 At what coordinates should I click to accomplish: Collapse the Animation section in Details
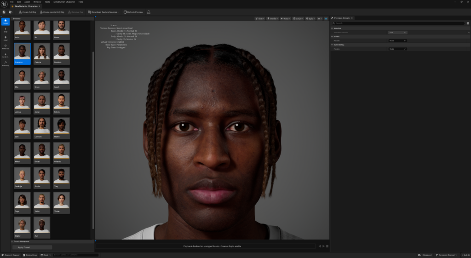332,28
